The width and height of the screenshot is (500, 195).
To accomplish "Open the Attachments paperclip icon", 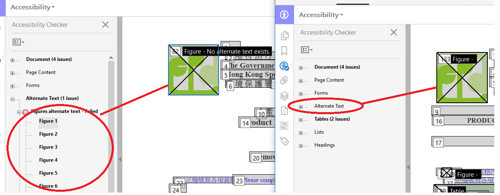I will coord(284,80).
